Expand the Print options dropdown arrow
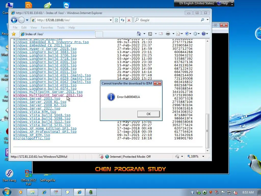This screenshot has width=261, height=196. 173,34
